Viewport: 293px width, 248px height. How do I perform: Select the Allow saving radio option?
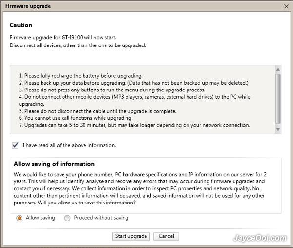(x=19, y=218)
